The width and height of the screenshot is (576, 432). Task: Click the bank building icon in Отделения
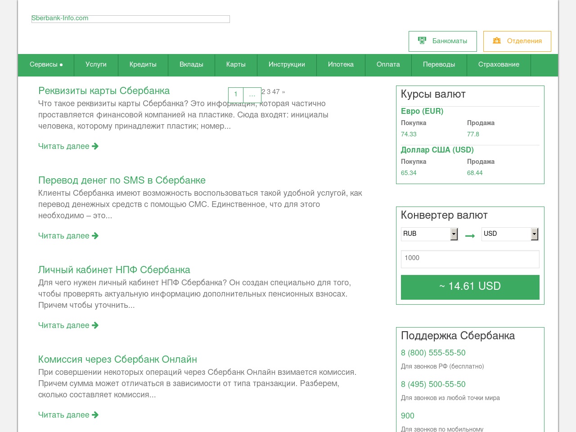[x=497, y=40]
